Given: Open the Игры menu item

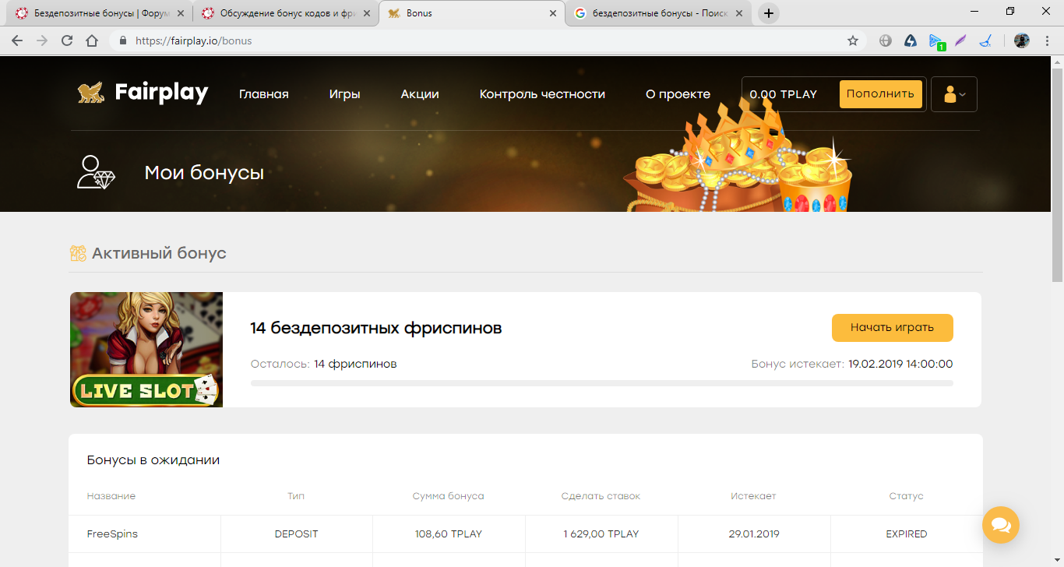Looking at the screenshot, I should [x=344, y=94].
